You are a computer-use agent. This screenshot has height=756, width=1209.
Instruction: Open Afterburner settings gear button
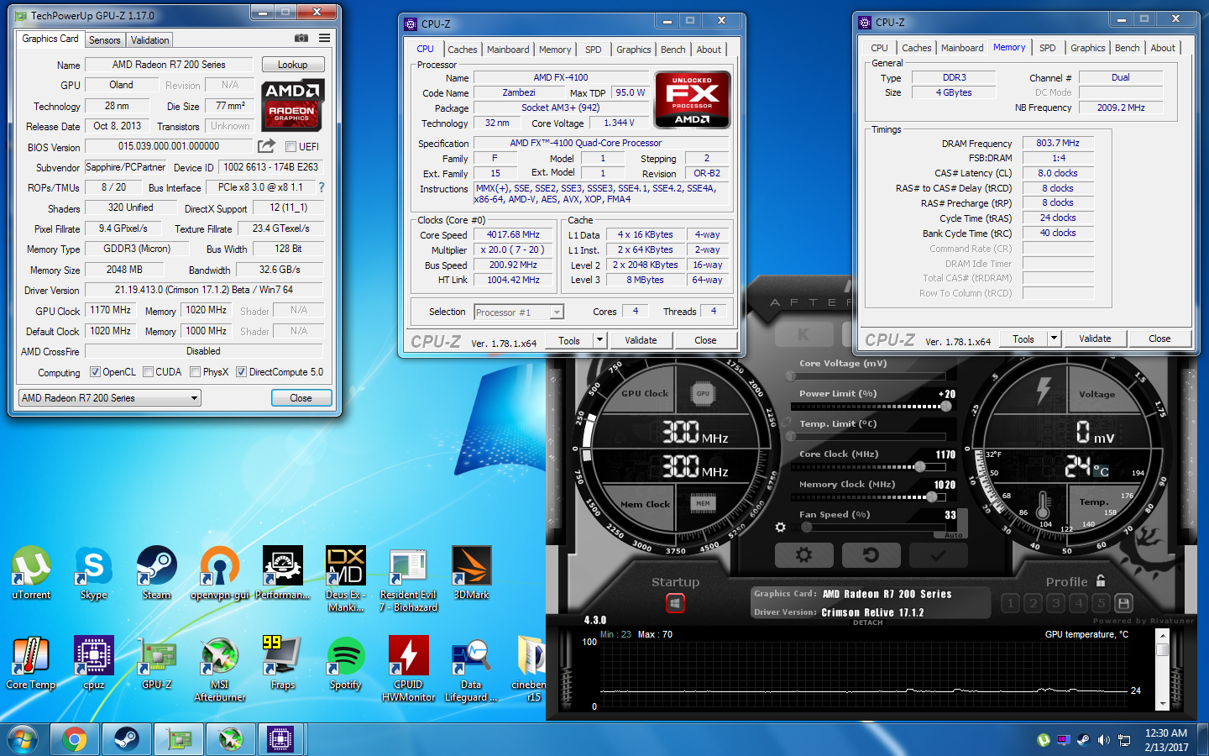tap(804, 555)
